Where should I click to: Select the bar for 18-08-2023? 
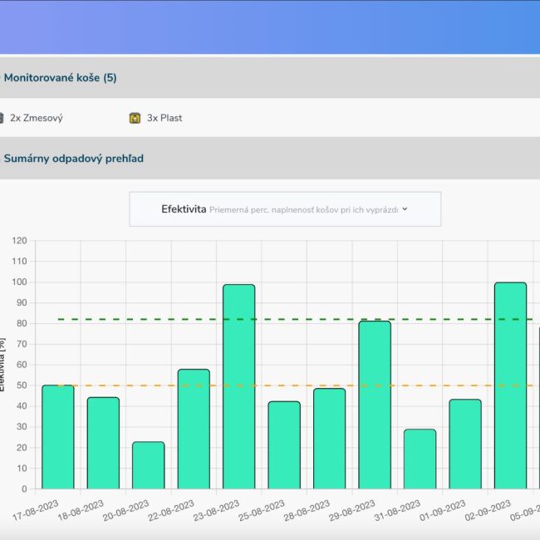(103, 443)
